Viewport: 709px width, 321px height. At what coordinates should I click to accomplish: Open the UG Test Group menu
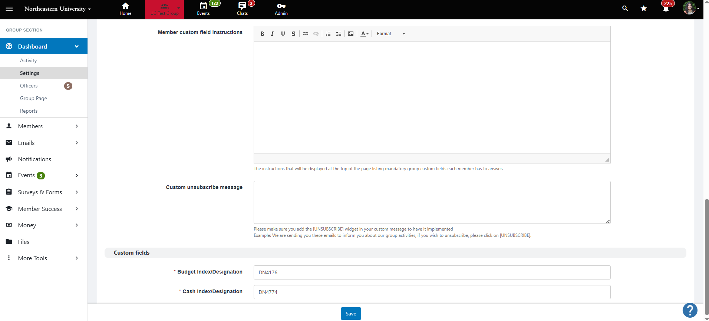click(165, 10)
